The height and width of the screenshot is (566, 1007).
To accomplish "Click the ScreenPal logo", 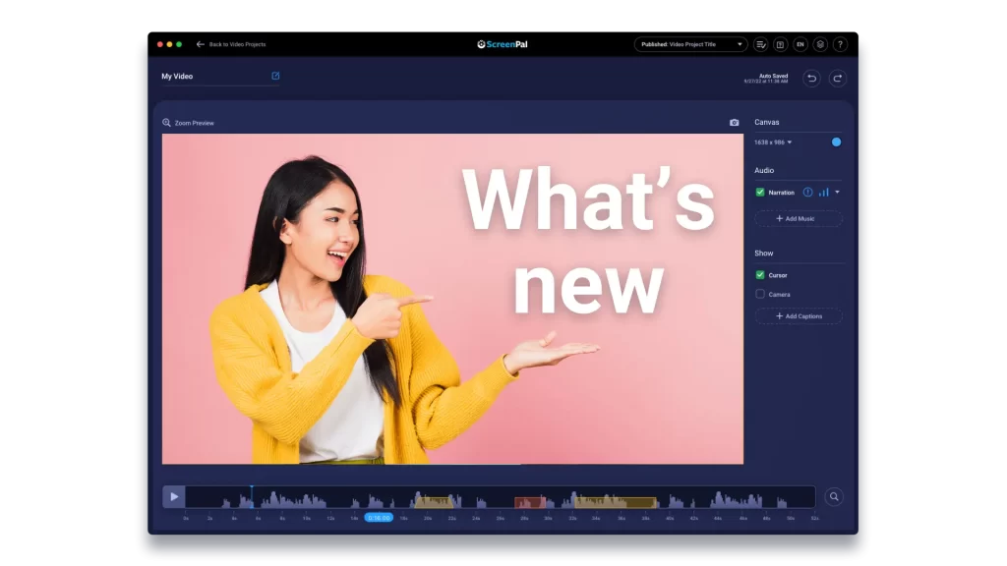I will [503, 44].
